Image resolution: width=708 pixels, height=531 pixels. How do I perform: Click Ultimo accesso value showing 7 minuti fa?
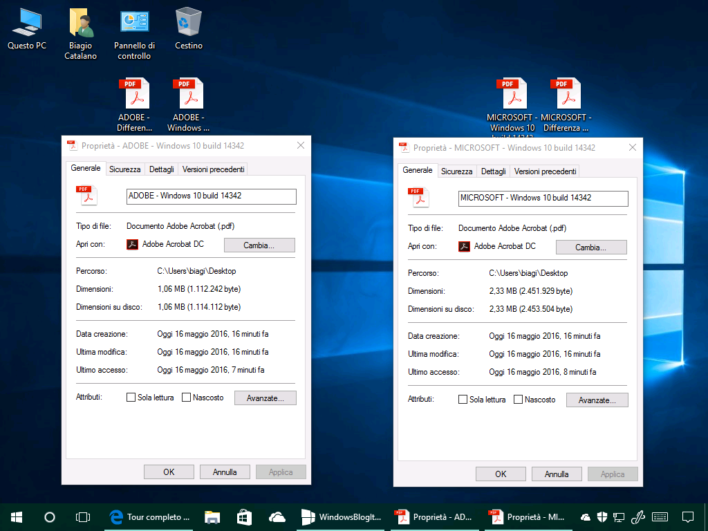(211, 370)
